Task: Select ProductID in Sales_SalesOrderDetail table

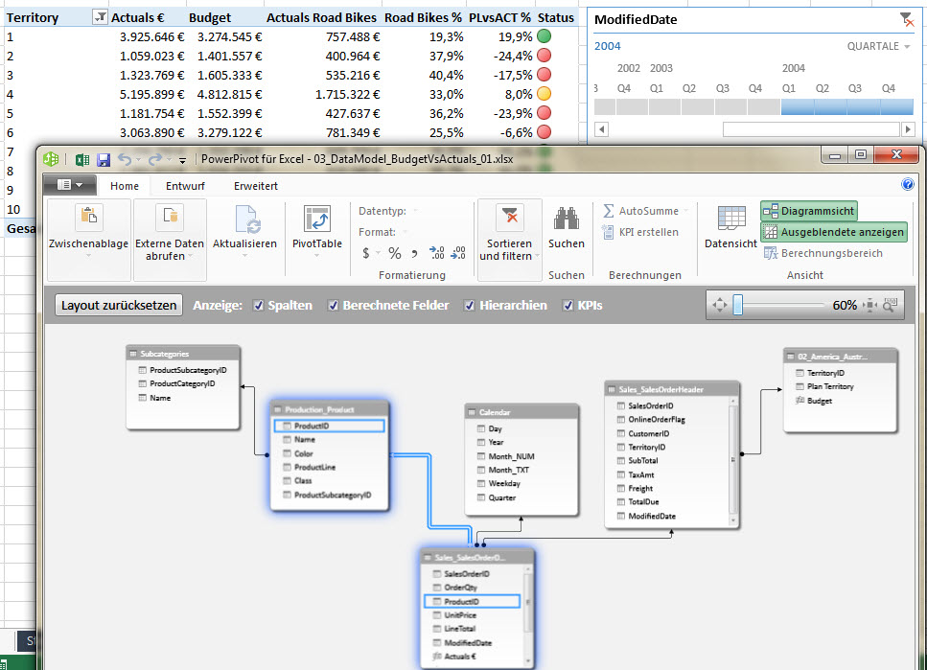Action: 472,601
